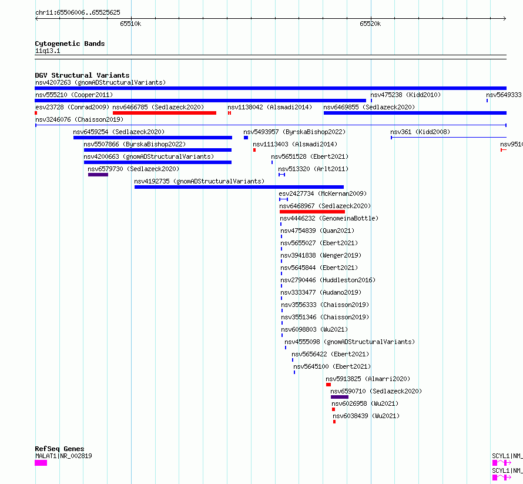Click the nsv4192735 gnomAD blue bar
The image size is (523, 484).
tap(239, 187)
